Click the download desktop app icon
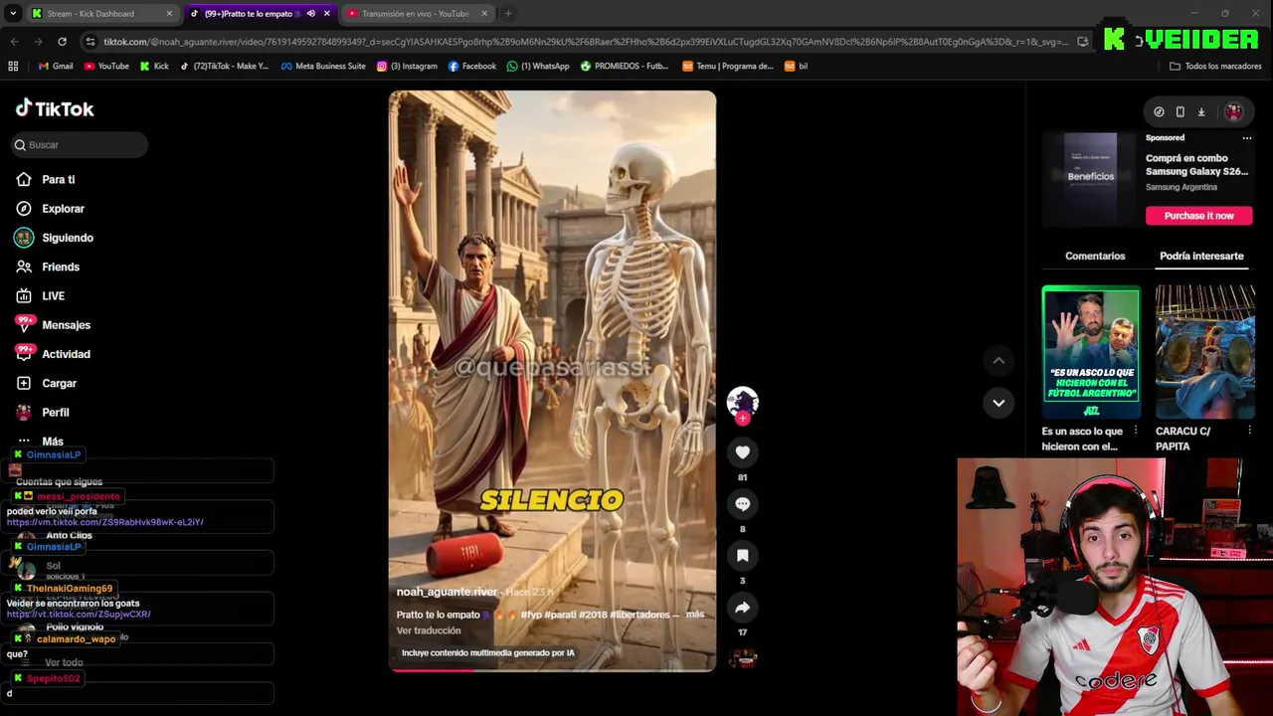 1201,112
